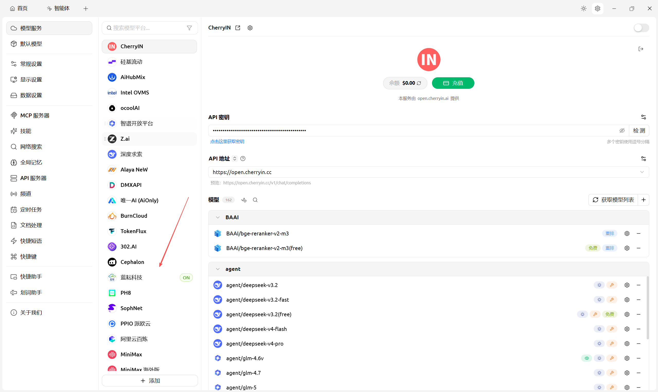
Task: Click the agent/glm-4.7 model name
Action: pyautogui.click(x=244, y=373)
